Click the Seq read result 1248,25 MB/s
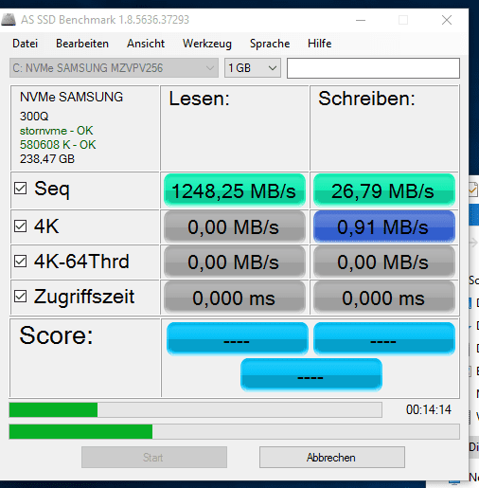The height and width of the screenshot is (488, 479). tap(235, 190)
